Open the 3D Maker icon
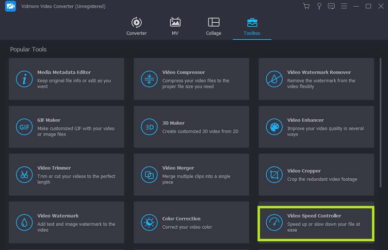 tap(148, 127)
